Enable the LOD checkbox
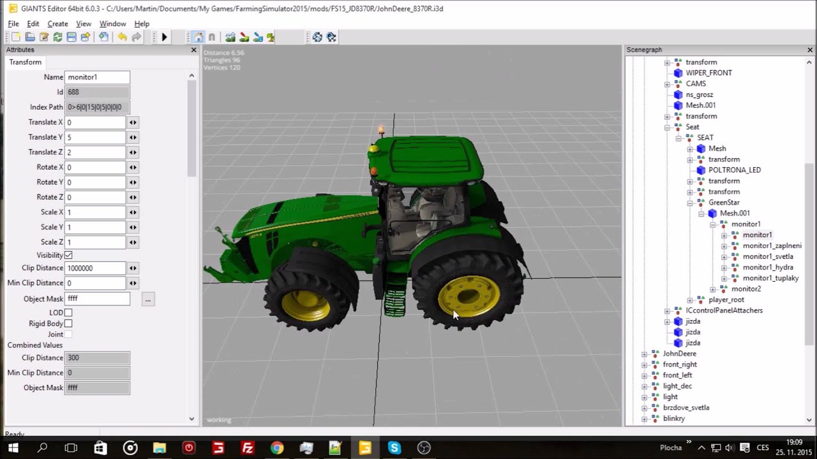This screenshot has height=459, width=817. [68, 312]
